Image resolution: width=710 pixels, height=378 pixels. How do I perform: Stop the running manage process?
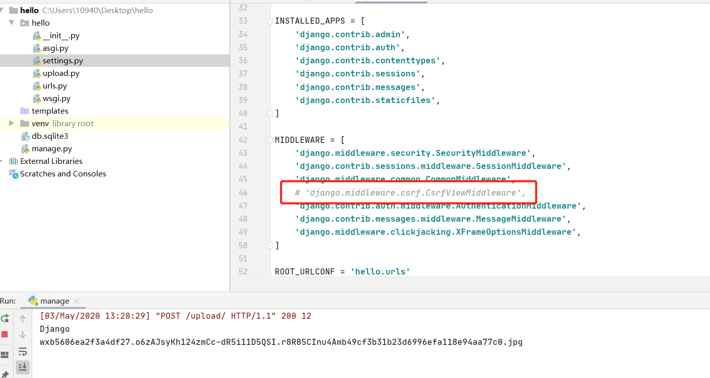[x=5, y=334]
